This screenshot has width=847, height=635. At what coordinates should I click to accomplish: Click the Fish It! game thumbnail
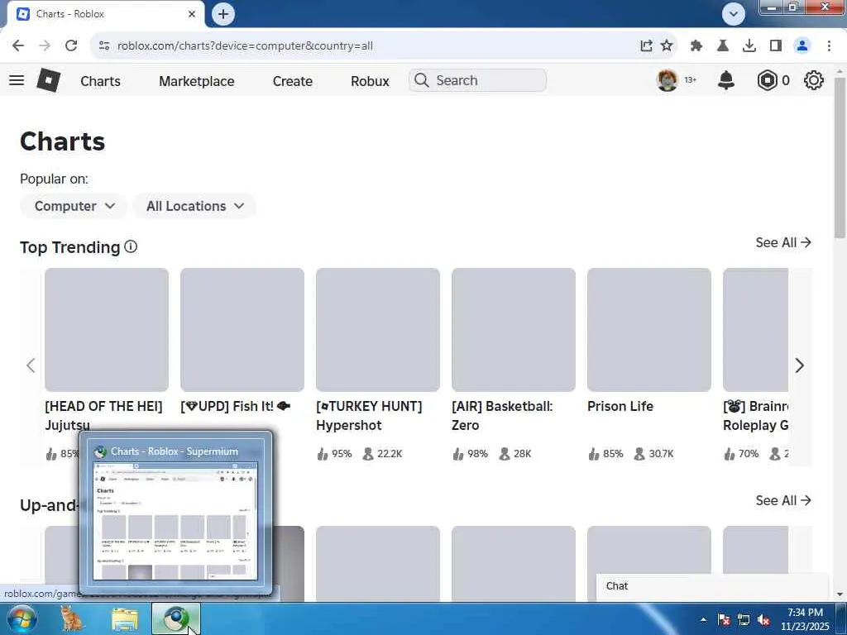(x=242, y=330)
